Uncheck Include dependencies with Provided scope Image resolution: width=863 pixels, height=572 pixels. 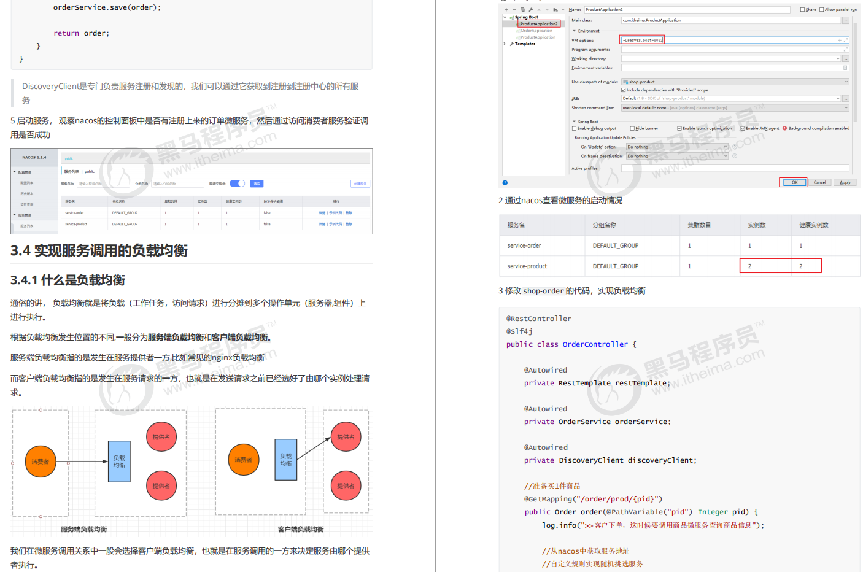click(x=624, y=90)
